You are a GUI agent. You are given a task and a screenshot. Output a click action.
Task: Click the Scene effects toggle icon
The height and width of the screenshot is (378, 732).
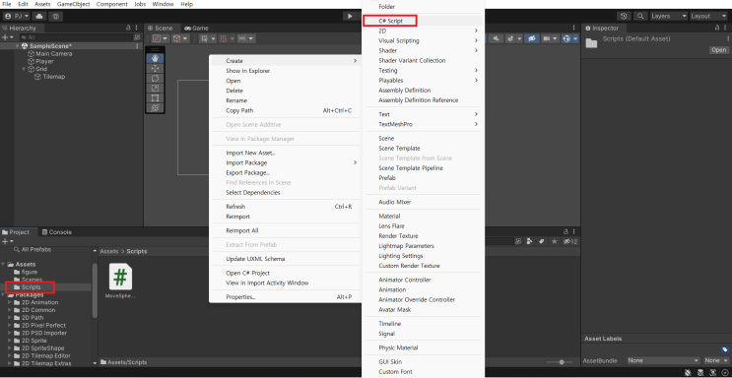coord(510,38)
